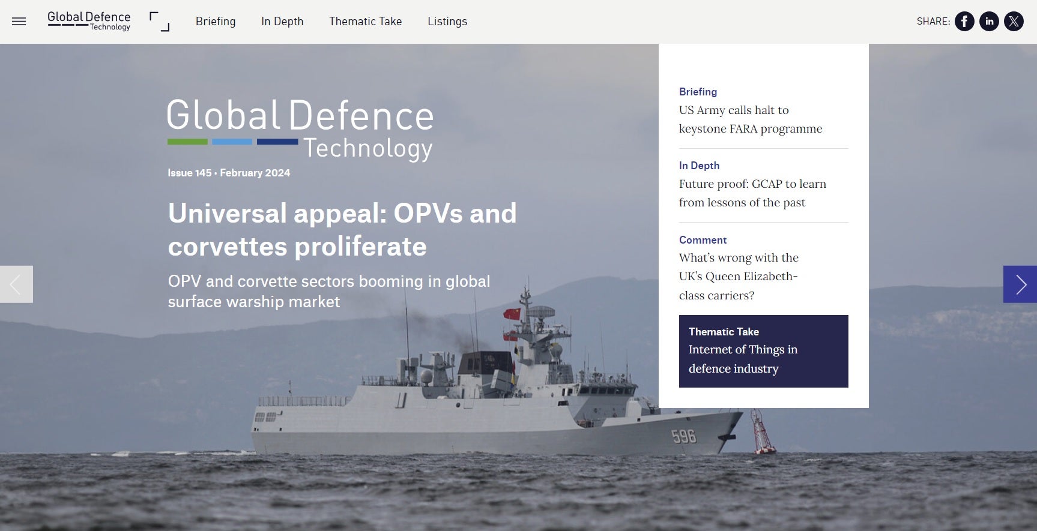This screenshot has width=1037, height=531.
Task: Open the hamburger menu
Action: click(x=19, y=22)
